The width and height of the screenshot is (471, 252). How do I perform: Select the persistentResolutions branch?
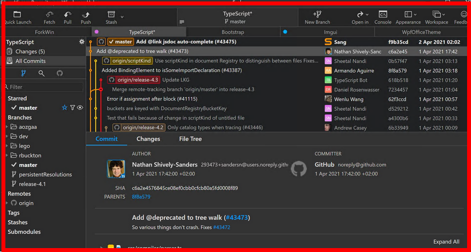pos(45,174)
